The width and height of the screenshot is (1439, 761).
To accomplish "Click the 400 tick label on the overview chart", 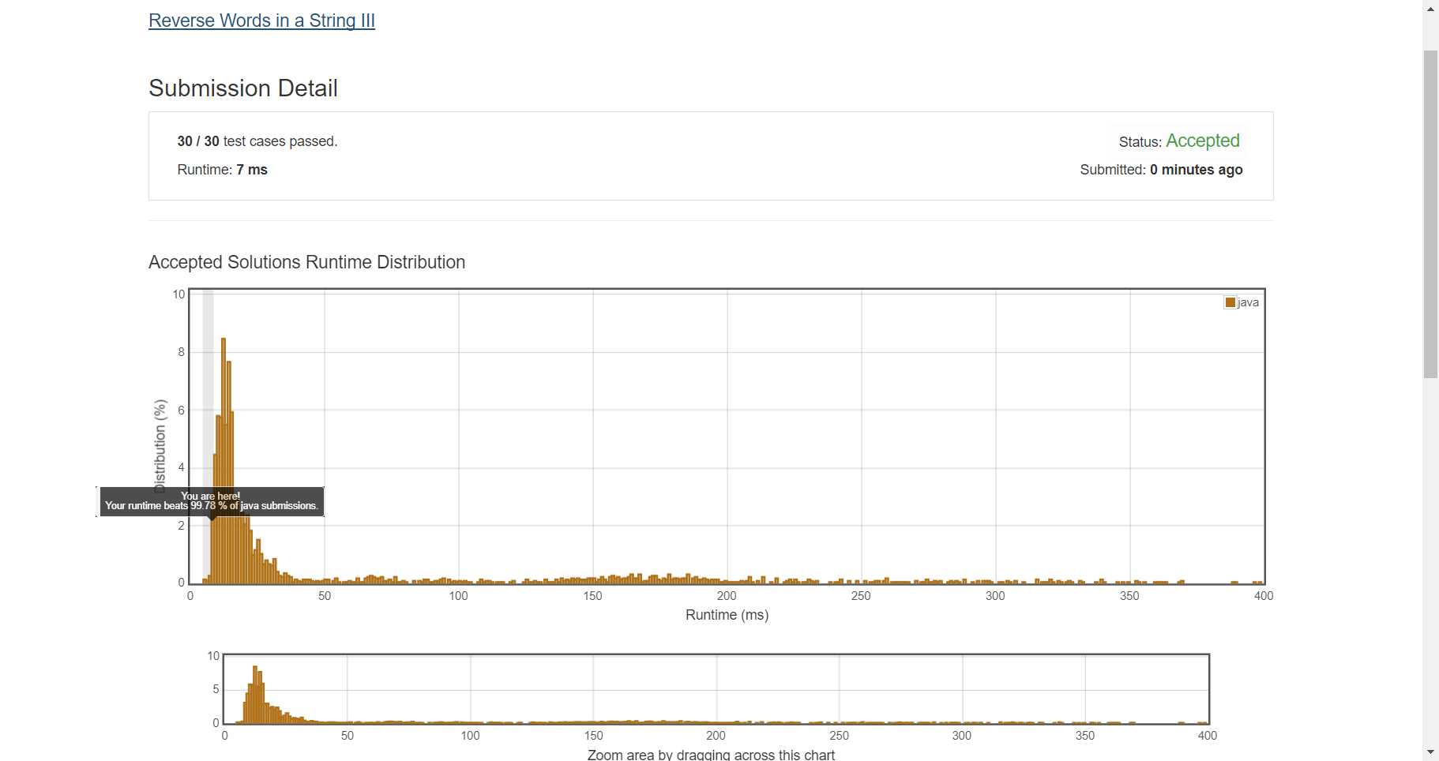I will [x=1208, y=736].
